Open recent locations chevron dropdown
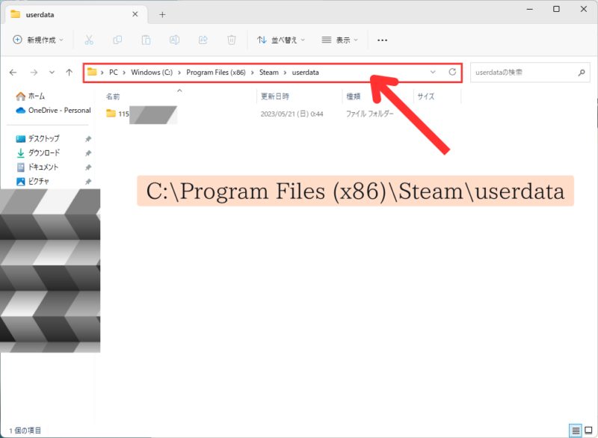 pos(52,73)
